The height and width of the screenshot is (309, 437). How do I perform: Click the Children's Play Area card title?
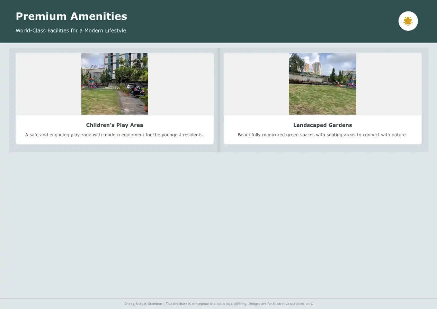click(x=115, y=125)
